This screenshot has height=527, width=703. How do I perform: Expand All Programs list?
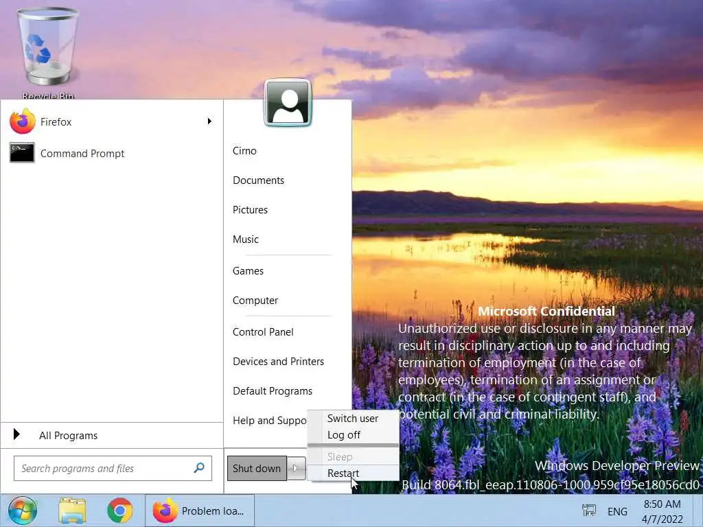coord(111,435)
